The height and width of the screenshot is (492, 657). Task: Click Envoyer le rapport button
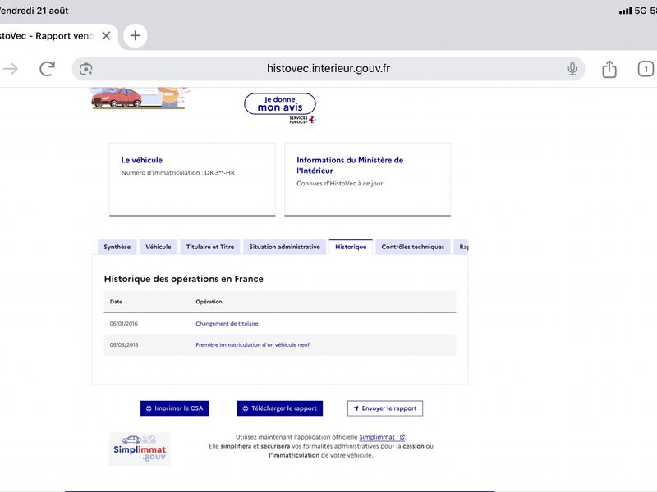(x=385, y=408)
